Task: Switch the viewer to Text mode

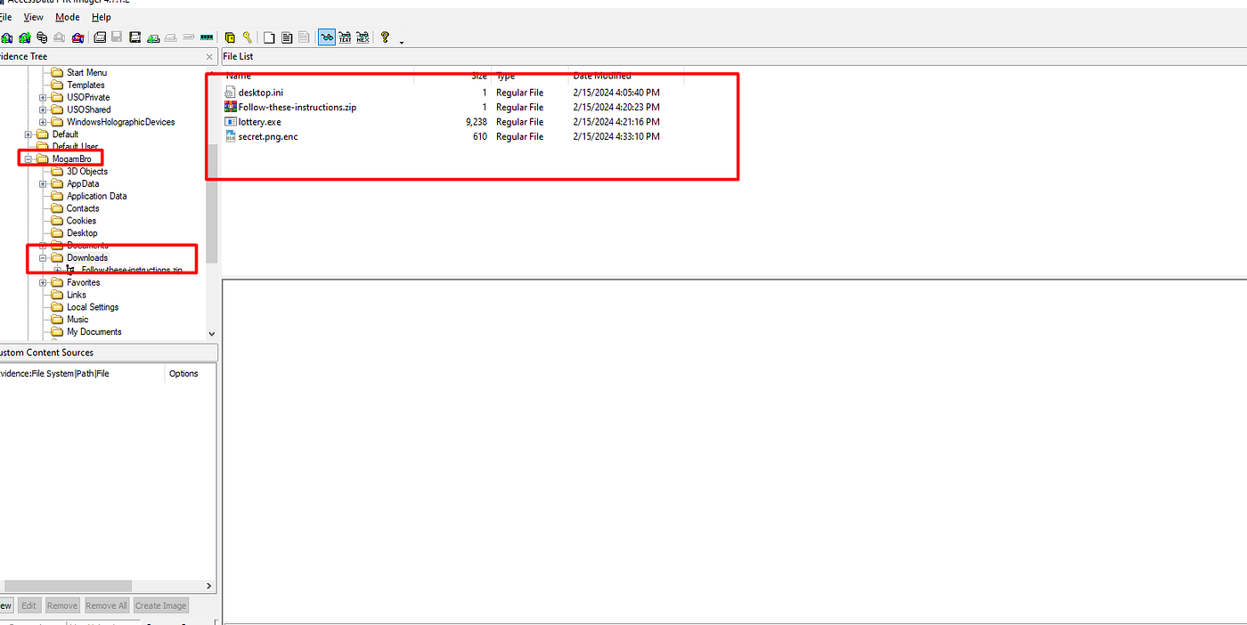Action: tap(345, 37)
